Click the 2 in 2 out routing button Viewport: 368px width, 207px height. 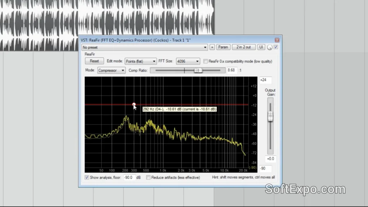[x=244, y=47]
